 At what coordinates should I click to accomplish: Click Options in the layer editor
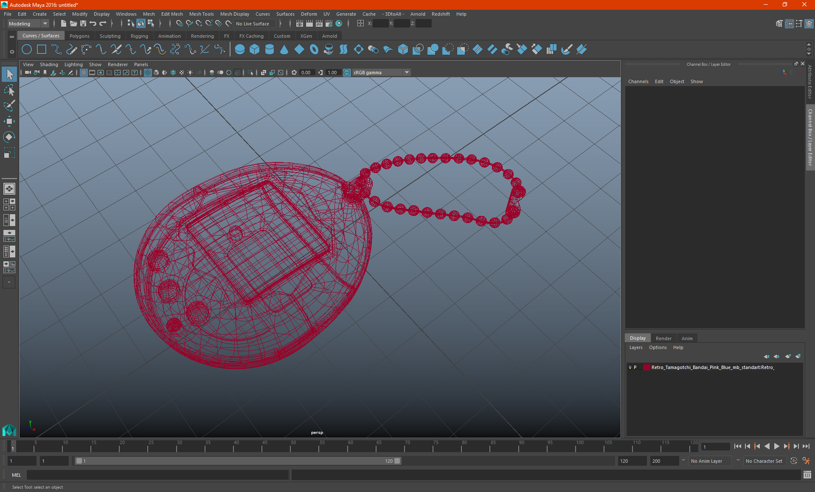click(x=658, y=347)
